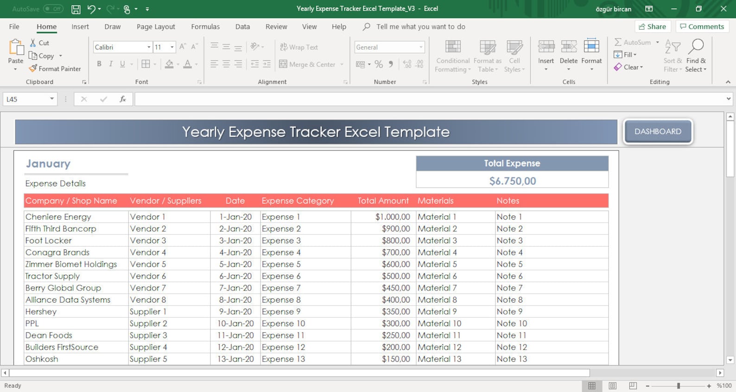Click the Align Left icon
This screenshot has width=736, height=392.
pos(214,64)
